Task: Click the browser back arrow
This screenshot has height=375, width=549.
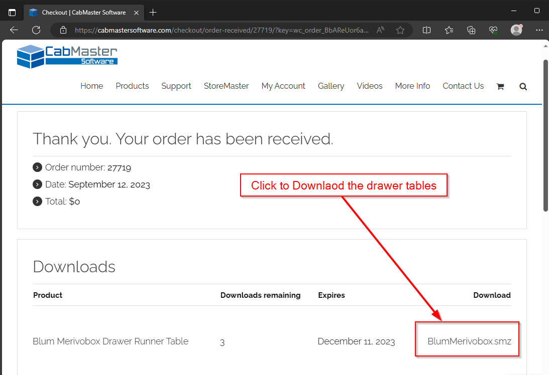Action: 14,30
